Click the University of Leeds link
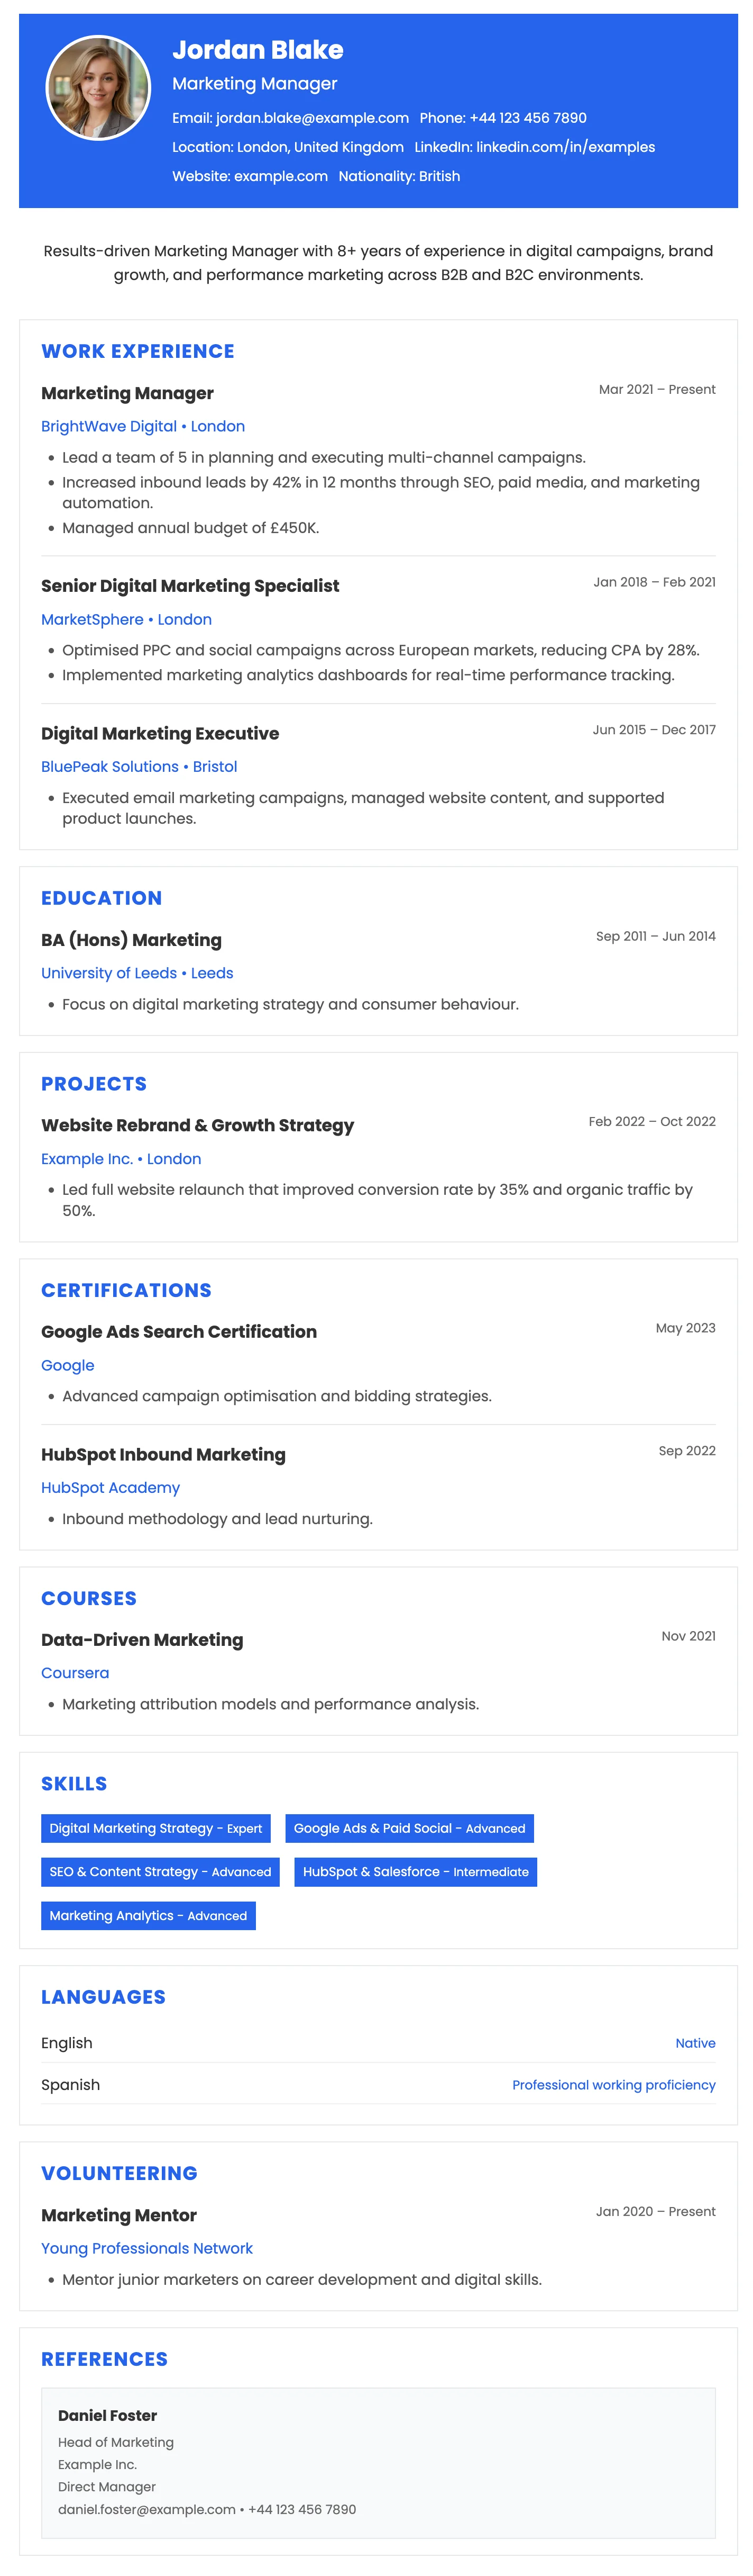Viewport: 753px width, 2576px height. click(137, 973)
